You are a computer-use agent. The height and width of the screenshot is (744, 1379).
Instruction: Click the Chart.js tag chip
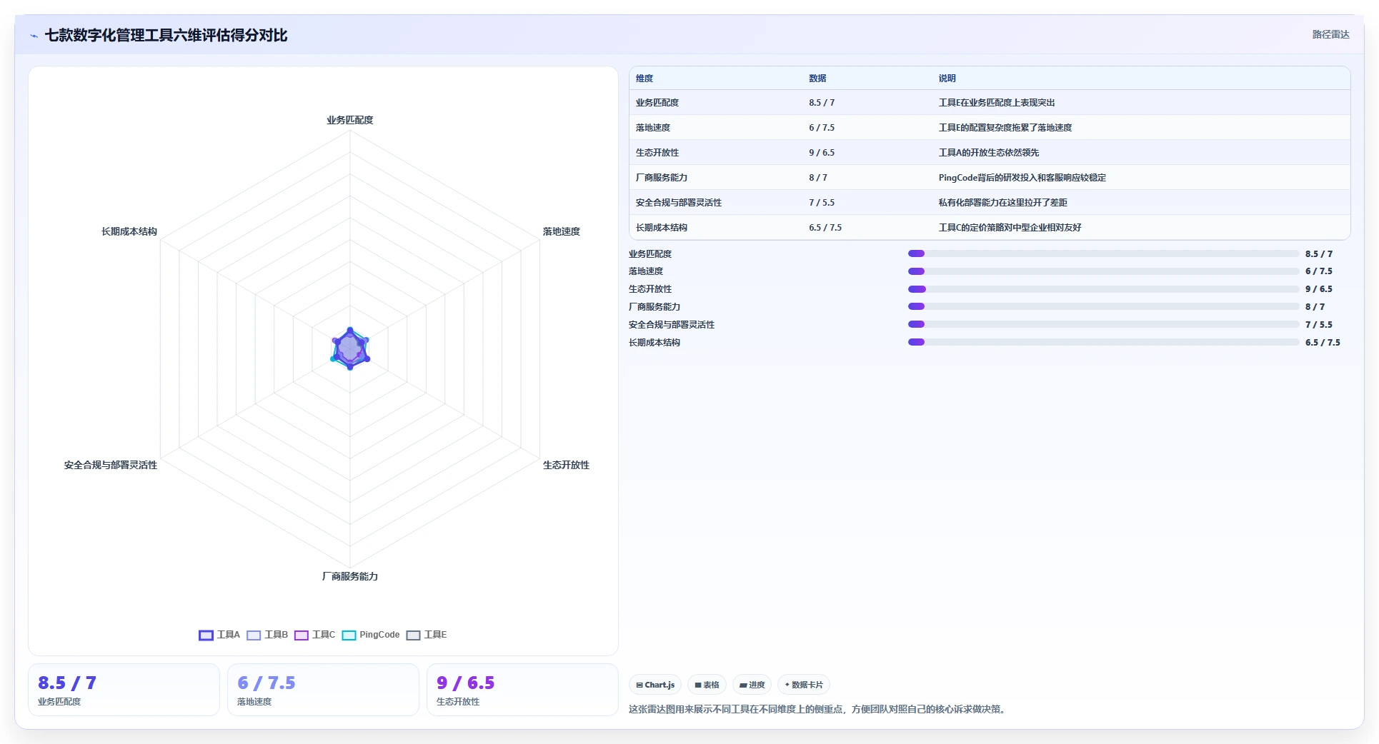655,685
